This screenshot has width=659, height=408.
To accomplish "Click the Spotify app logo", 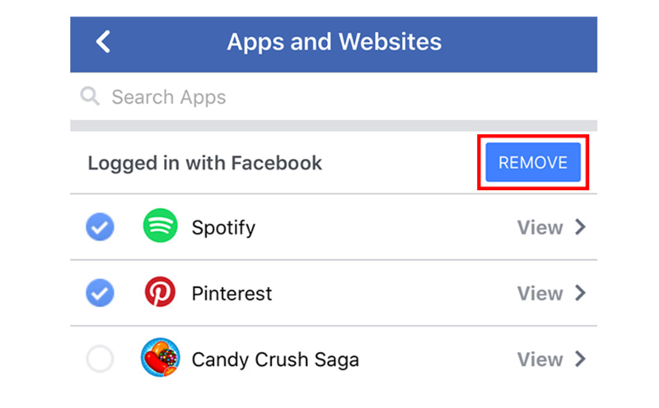I will click(x=160, y=227).
